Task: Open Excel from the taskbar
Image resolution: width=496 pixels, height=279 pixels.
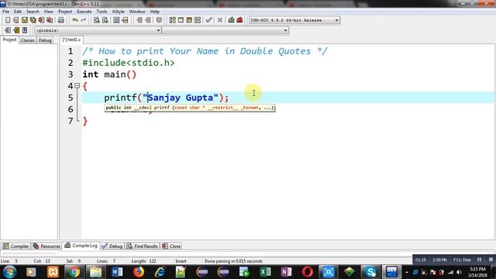Action: pos(265,272)
